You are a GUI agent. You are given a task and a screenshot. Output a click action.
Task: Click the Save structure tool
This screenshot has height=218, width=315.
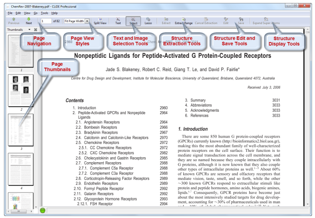(241, 21)
